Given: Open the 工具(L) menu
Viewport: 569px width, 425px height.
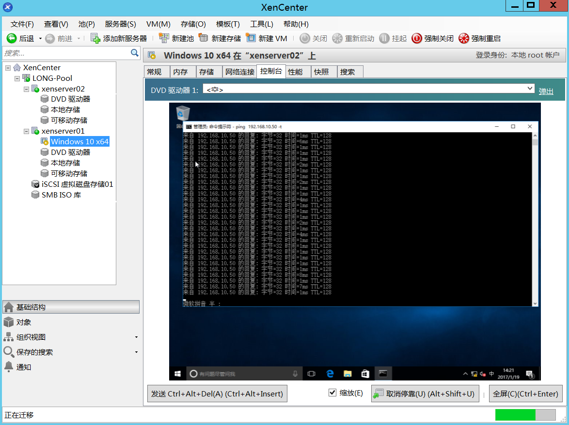Looking at the screenshot, I should [262, 24].
